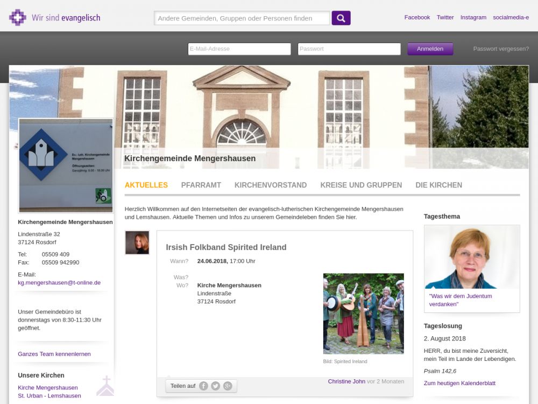
Task: Share event on Facebook icon
Action: (203, 386)
